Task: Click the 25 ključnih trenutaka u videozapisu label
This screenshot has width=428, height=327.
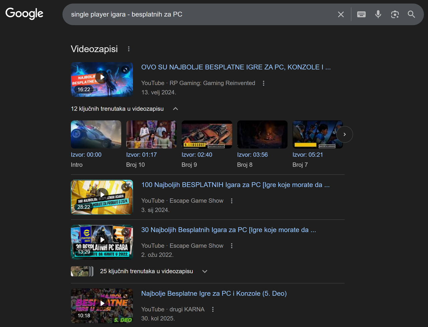Action: pyautogui.click(x=146, y=271)
